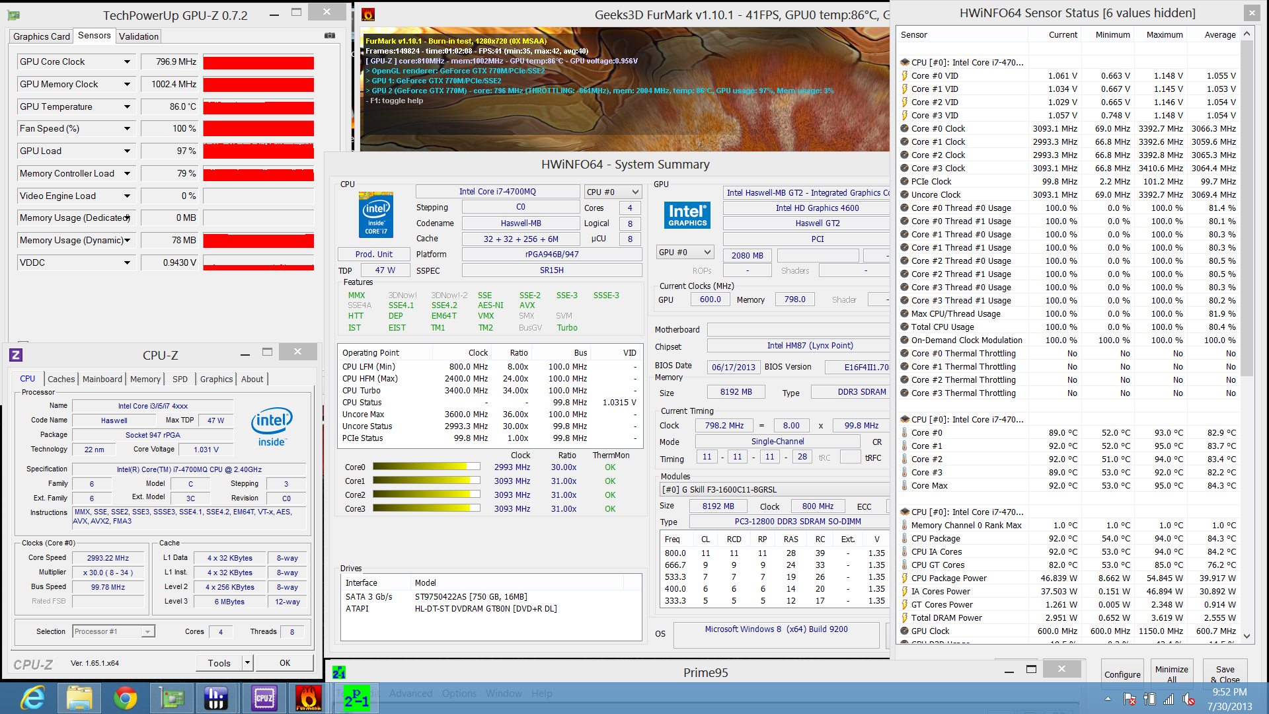Screen dimensions: 1269x714
Task: Click the lightning icon beside Core #0 VID
Action: point(904,75)
